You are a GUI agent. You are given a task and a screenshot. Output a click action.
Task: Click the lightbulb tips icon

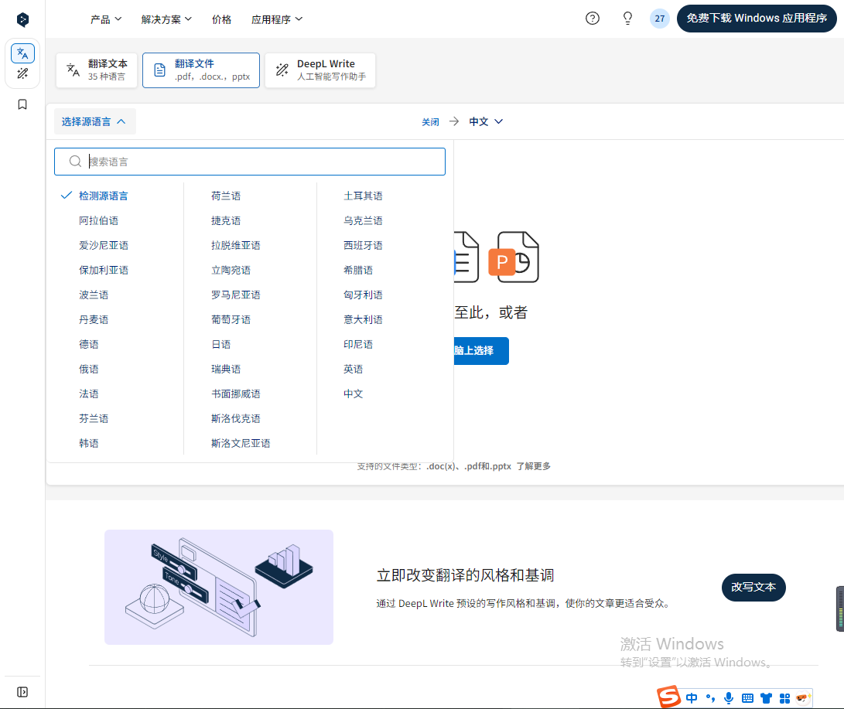coord(627,19)
